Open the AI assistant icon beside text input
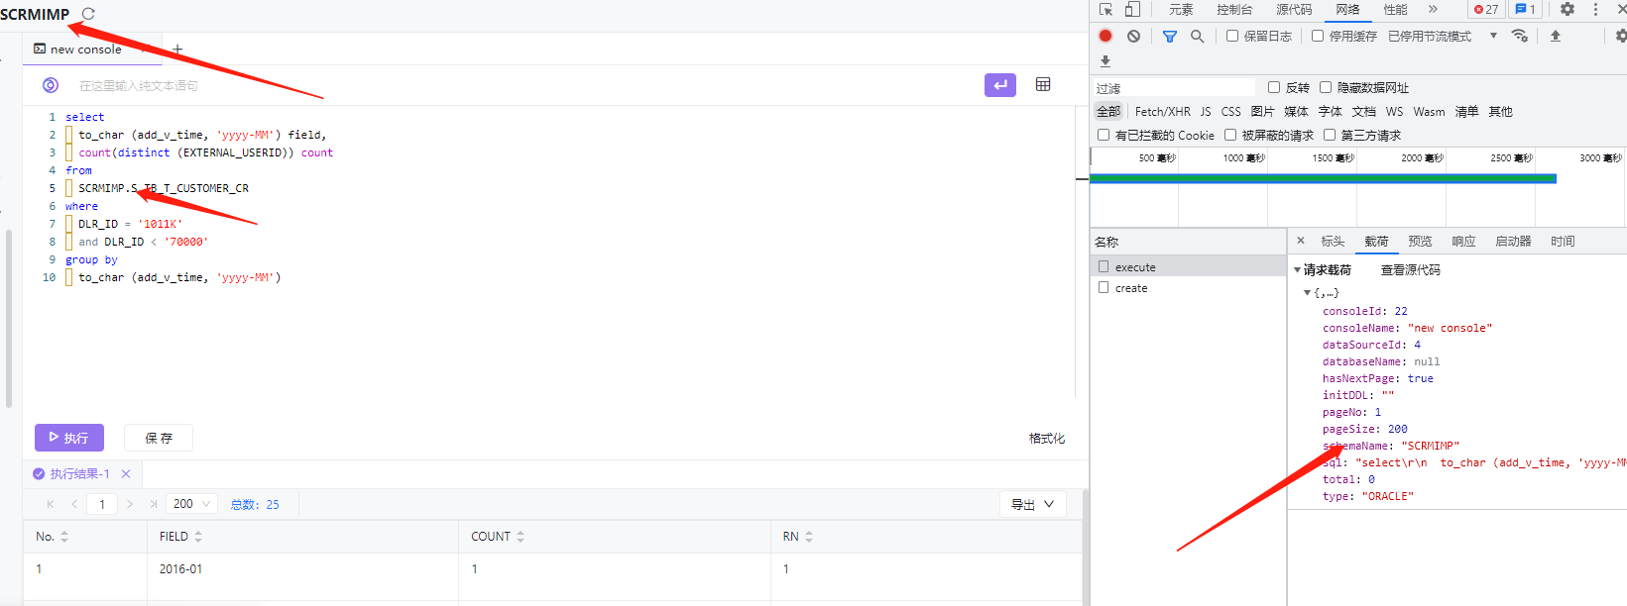Viewport: 1627px width, 606px height. coord(51,85)
